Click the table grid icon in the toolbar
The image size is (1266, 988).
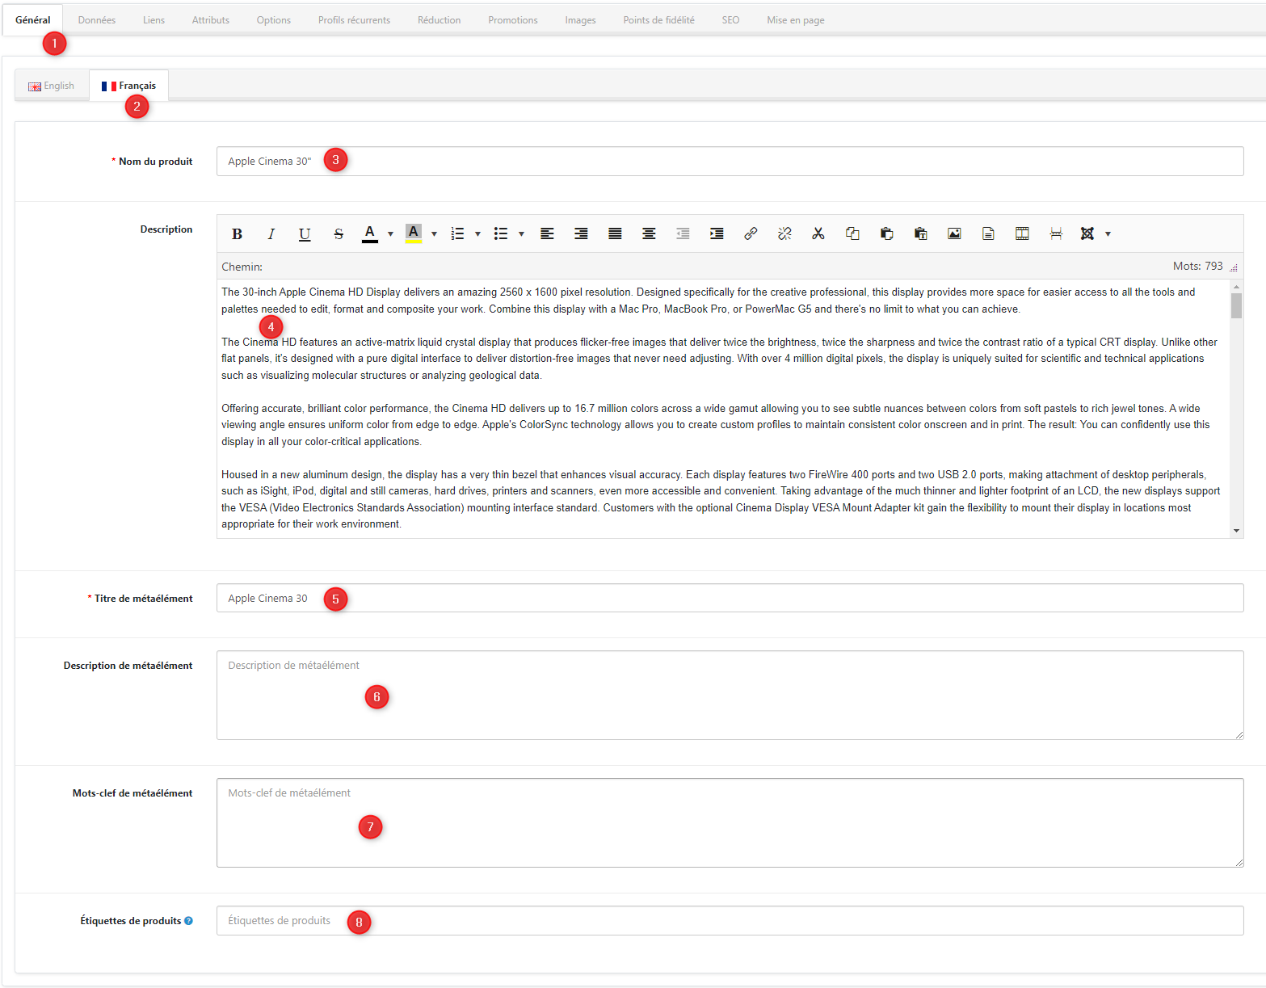coord(1022,234)
